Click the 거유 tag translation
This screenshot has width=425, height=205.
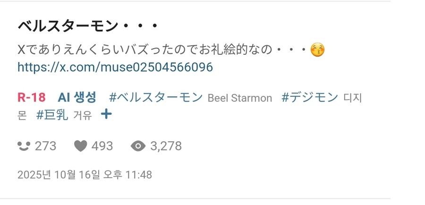pos(83,115)
